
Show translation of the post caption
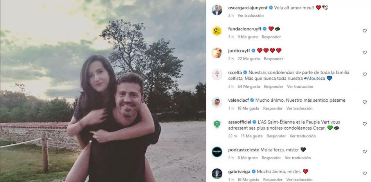(250, 15)
